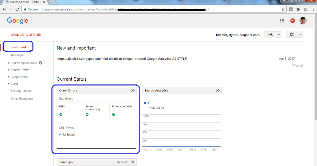Click the By me (2) sitemap count
The height and width of the screenshot is (166, 317).
coord(123,162)
